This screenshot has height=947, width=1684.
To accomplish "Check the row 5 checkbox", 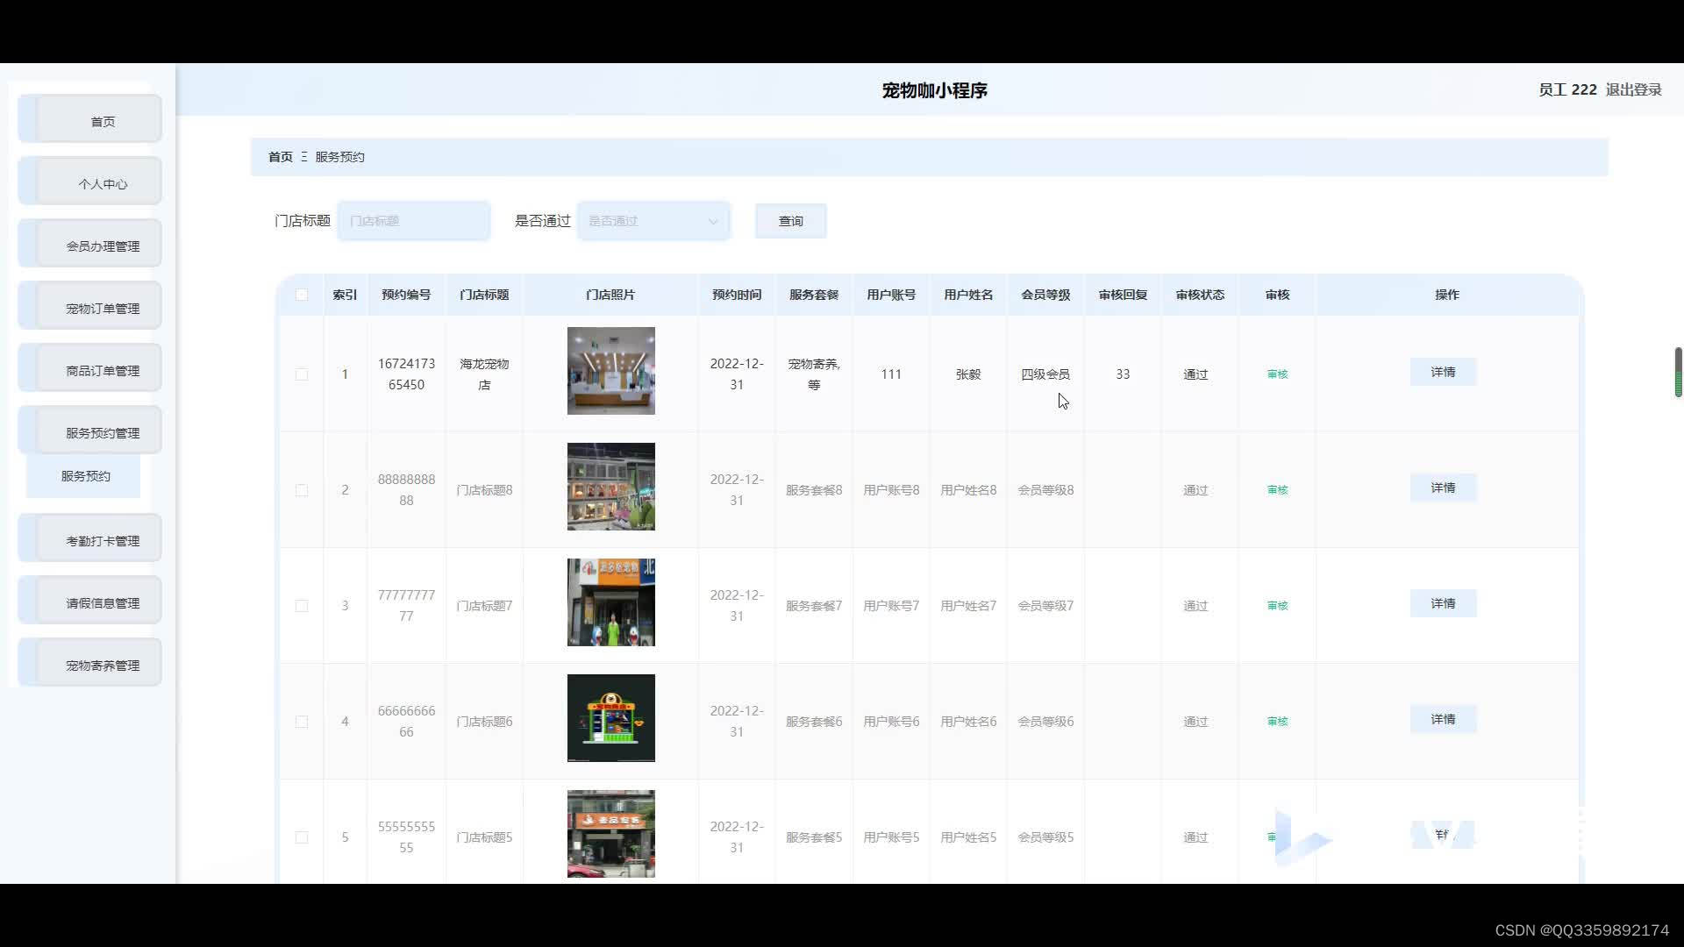I will point(302,837).
